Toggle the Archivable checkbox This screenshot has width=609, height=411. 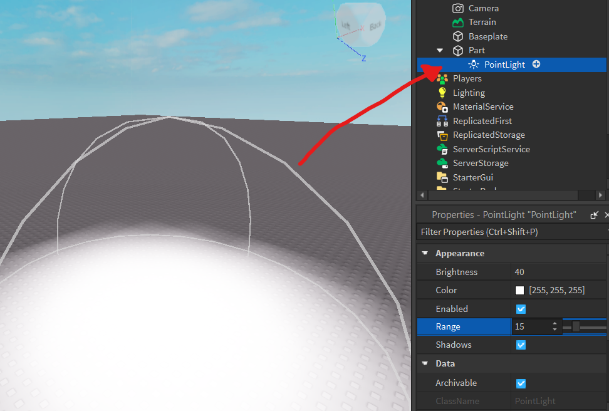(521, 383)
